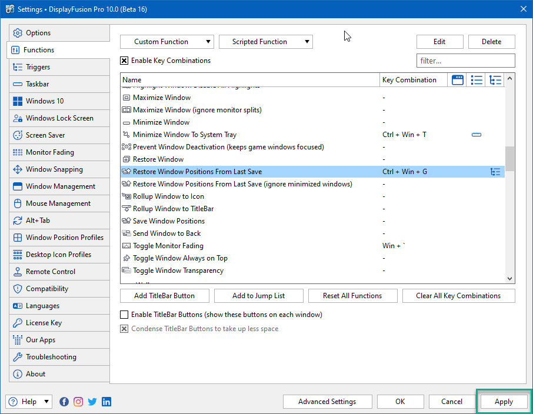Open the Desktop Icon Profiles tab
533x414 pixels.
click(59, 255)
